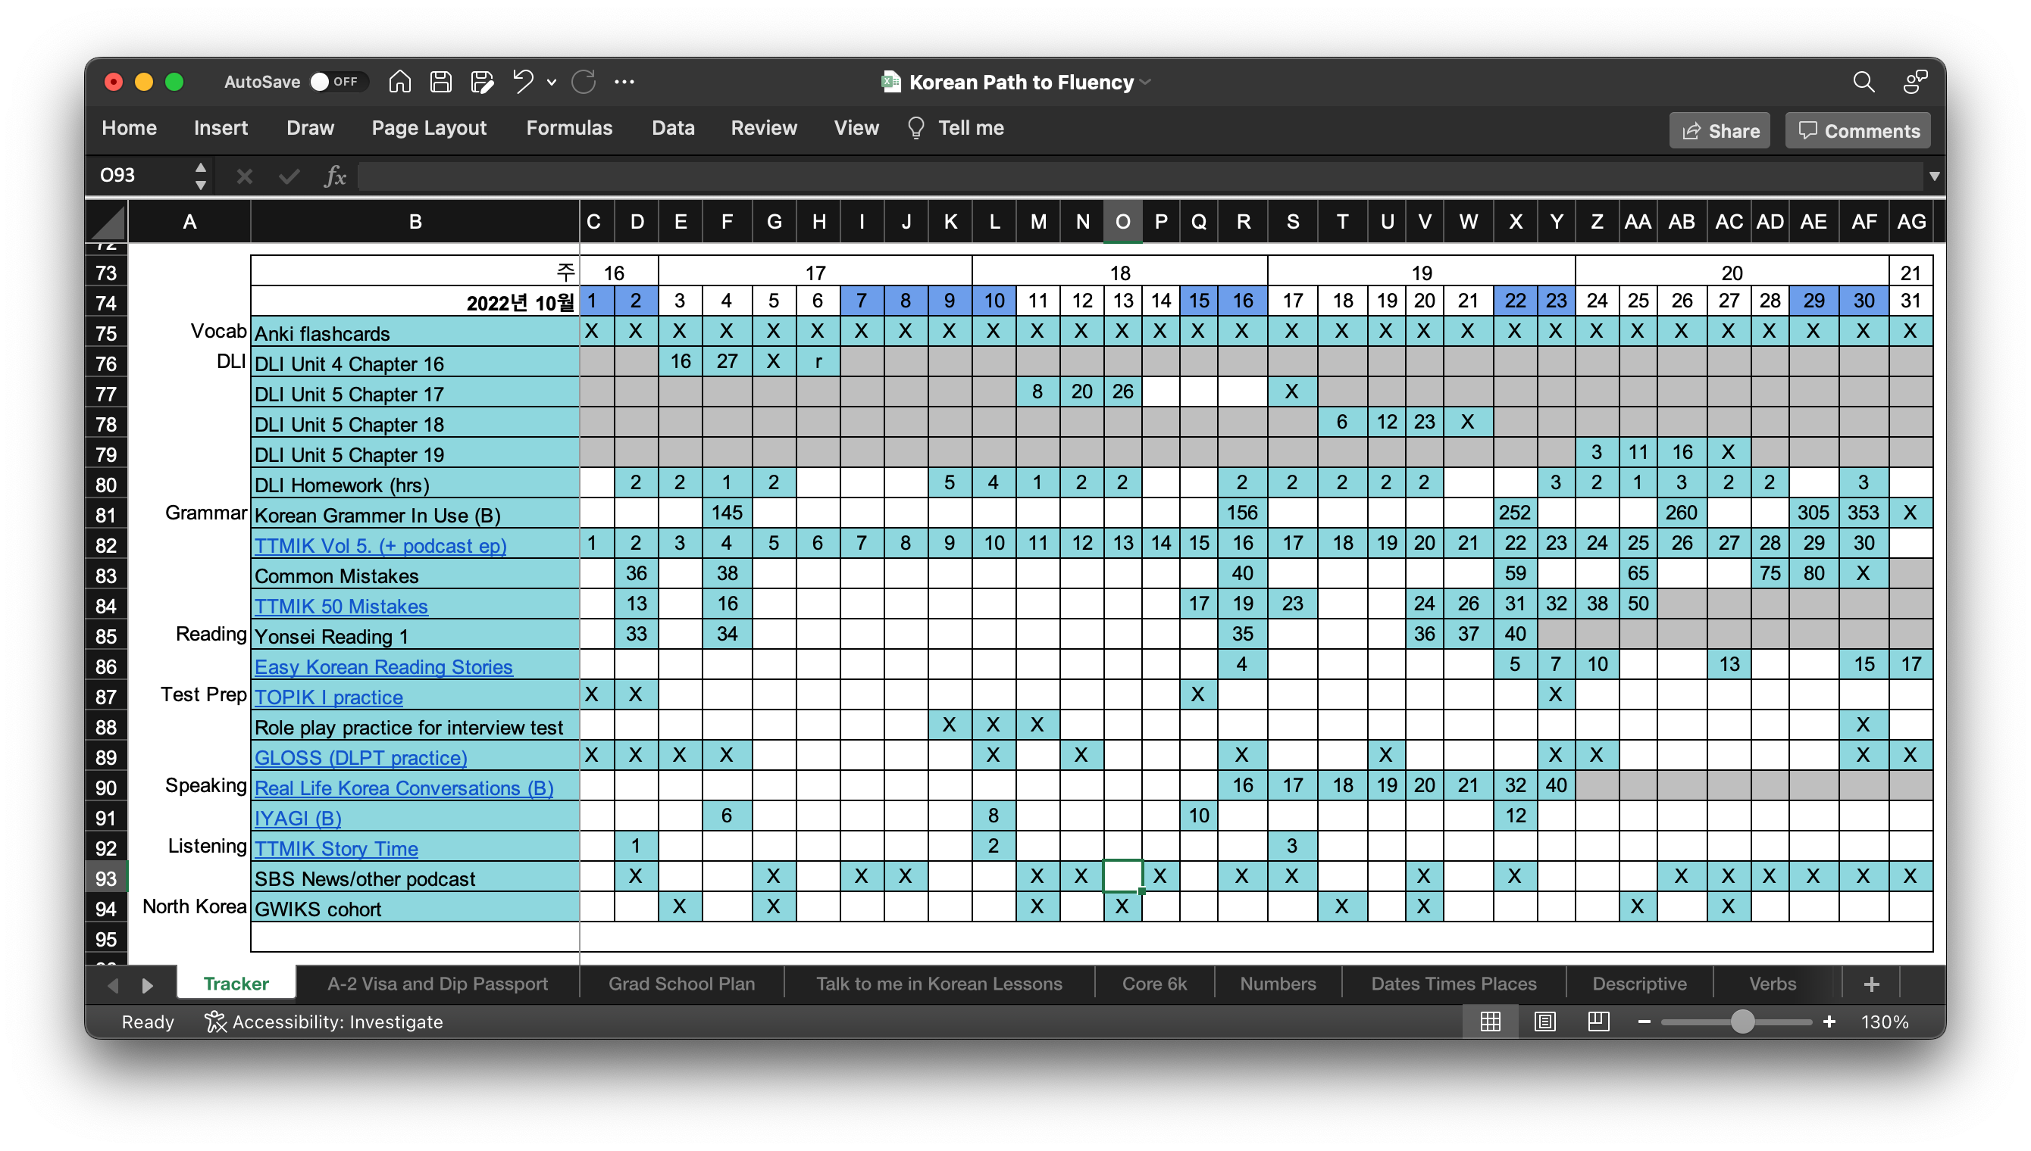Click the Redo arrow icon
Screen dimensions: 2031x1151
coord(584,82)
